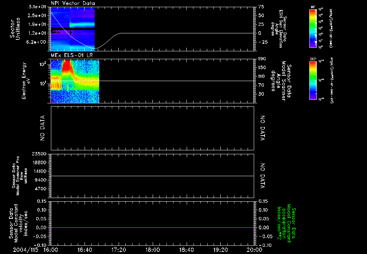Click the "cnts/(cm**2-sr-sec)" units label
Image resolution: width=367 pixels, height=254 pixels.
[x=331, y=28]
